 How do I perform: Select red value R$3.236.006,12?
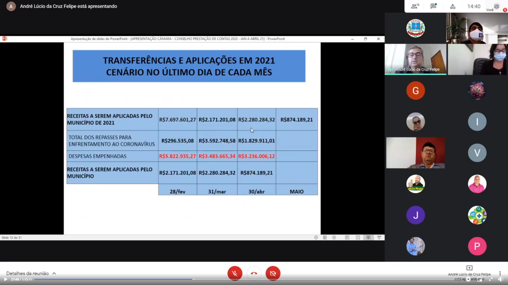(x=256, y=156)
